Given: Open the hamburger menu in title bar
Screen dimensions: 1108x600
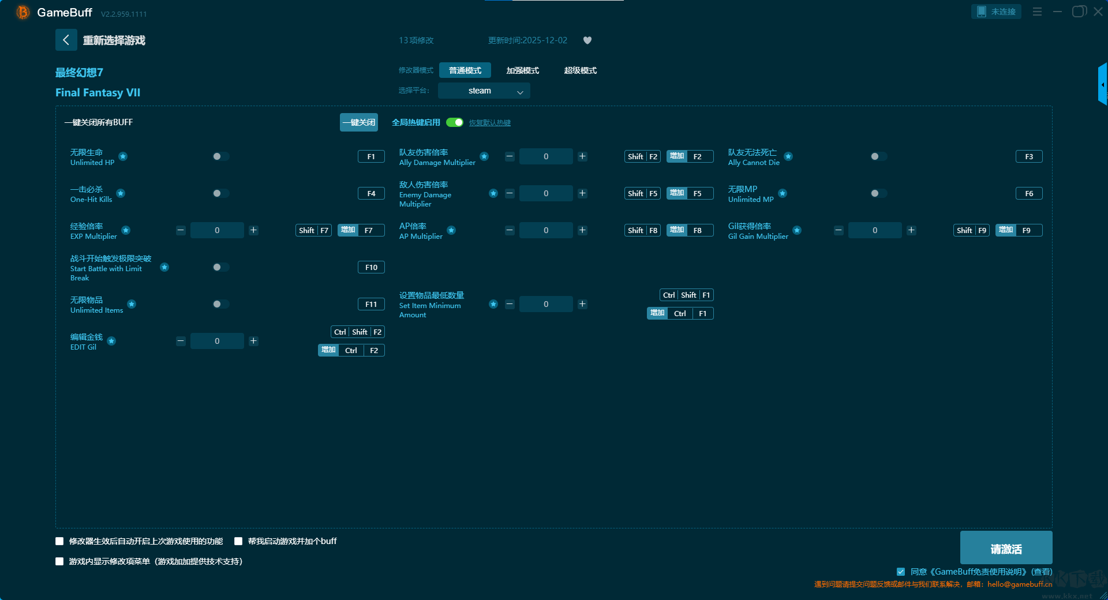Looking at the screenshot, I should 1037,12.
